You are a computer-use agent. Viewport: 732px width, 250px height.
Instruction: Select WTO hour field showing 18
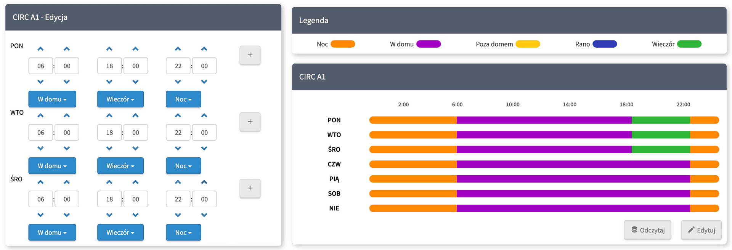tap(109, 133)
